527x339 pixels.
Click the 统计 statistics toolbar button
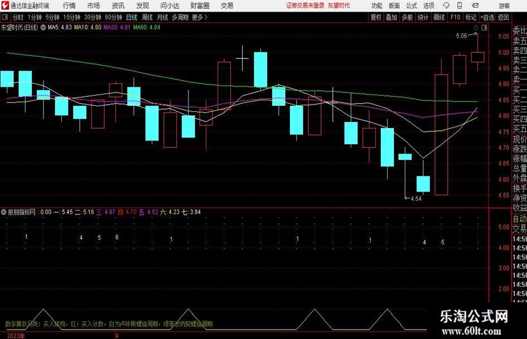click(x=423, y=17)
